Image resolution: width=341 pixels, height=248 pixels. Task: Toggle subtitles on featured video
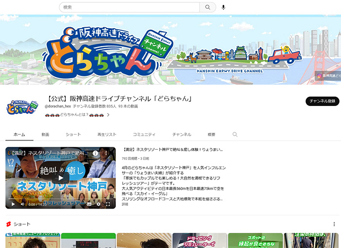click(x=89, y=204)
